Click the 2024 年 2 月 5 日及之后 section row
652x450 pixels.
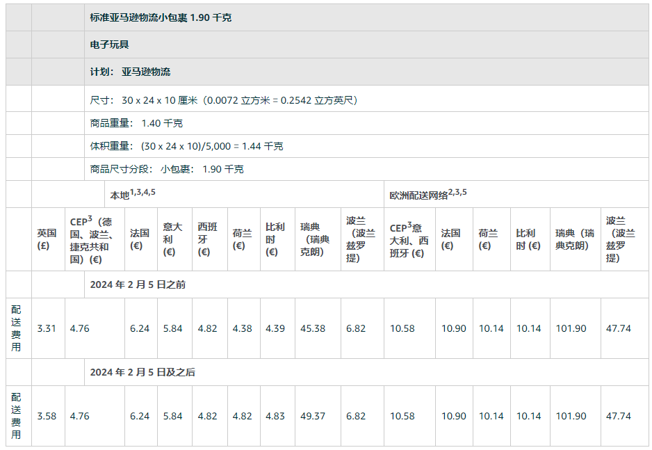[x=142, y=372]
